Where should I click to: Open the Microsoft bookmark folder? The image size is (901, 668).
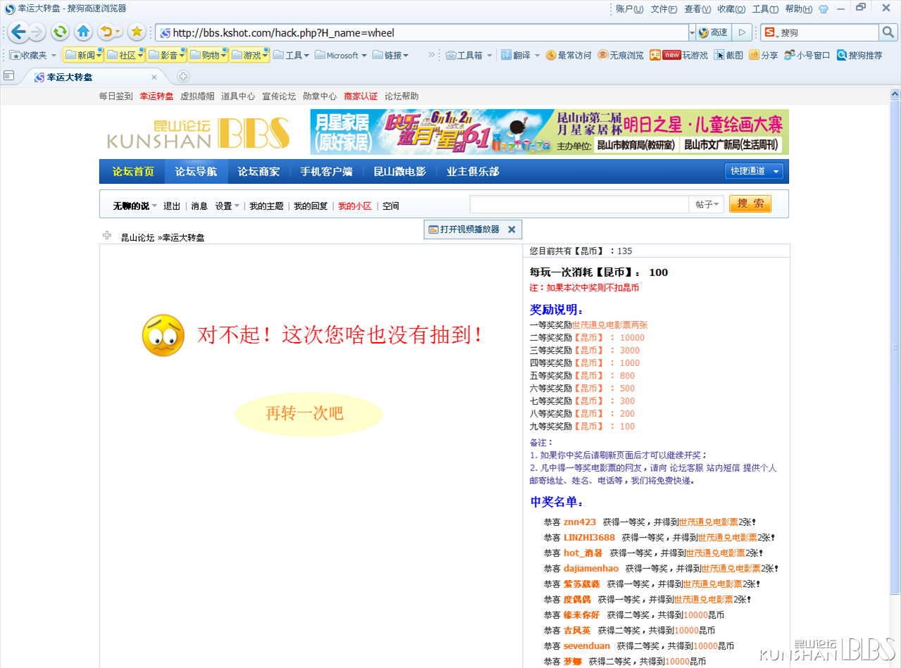pyautogui.click(x=341, y=55)
